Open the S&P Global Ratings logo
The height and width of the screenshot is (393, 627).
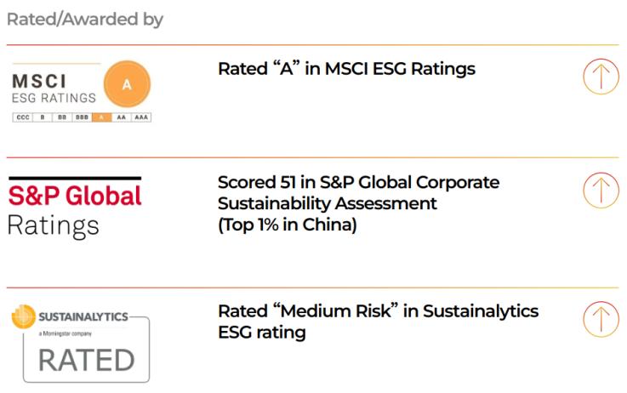[75, 207]
